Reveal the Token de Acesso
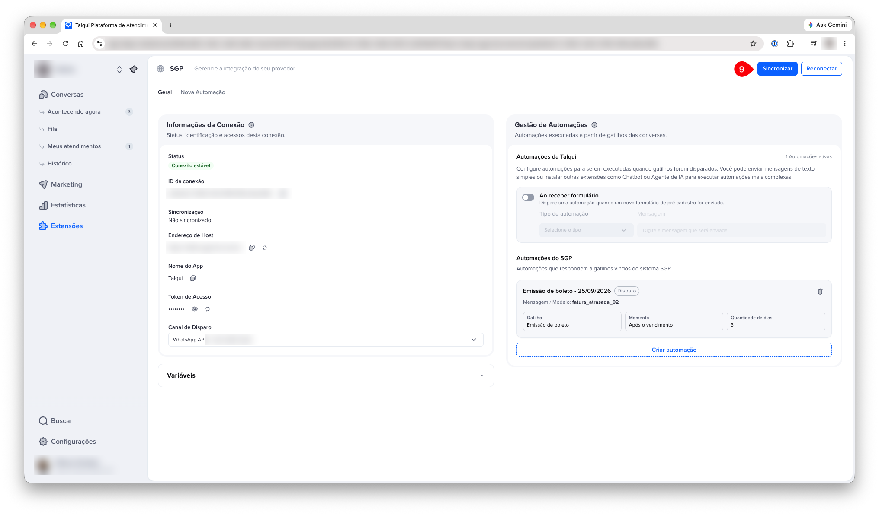The height and width of the screenshot is (515, 879). (x=195, y=309)
